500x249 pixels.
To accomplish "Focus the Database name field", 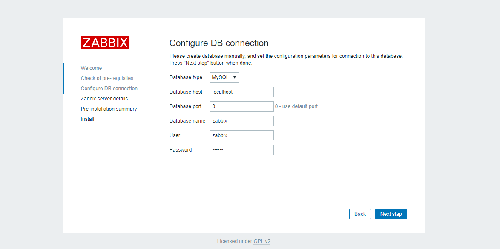I will 242,121.
